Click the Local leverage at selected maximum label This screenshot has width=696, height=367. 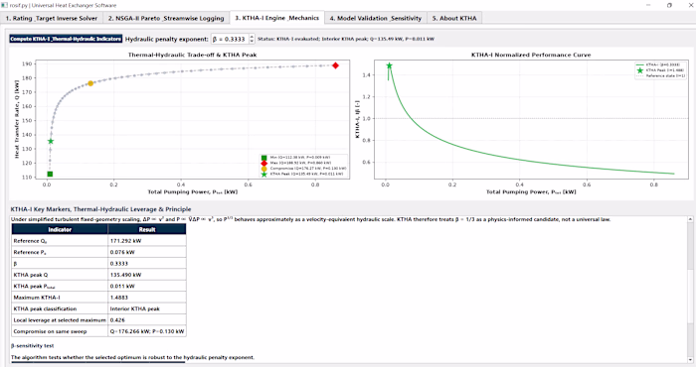point(60,320)
